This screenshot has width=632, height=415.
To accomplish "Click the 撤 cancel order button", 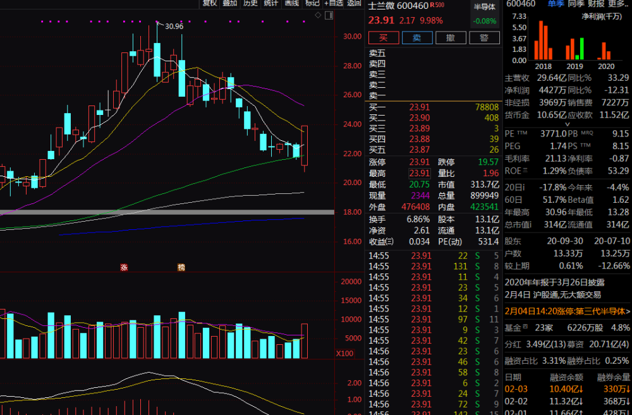I will coord(451,37).
